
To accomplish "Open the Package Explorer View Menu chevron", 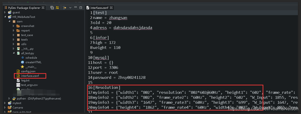I will (x=70, y=8).
